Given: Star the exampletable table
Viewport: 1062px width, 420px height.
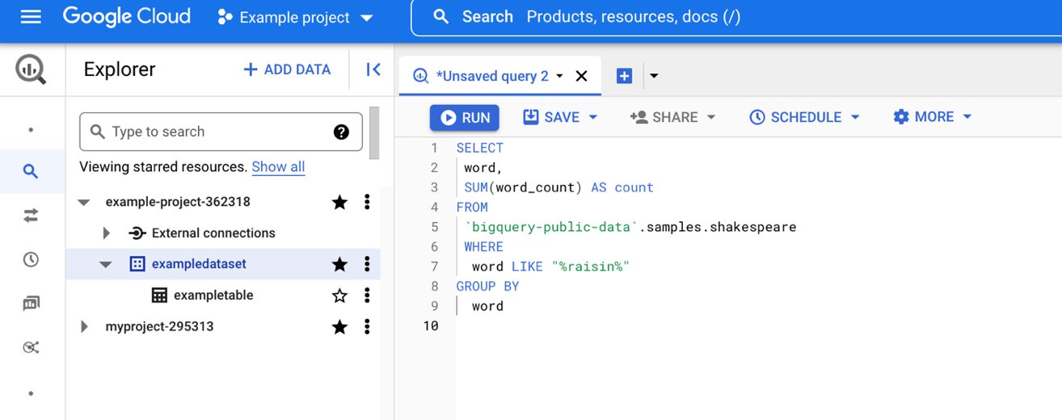Looking at the screenshot, I should point(339,296).
